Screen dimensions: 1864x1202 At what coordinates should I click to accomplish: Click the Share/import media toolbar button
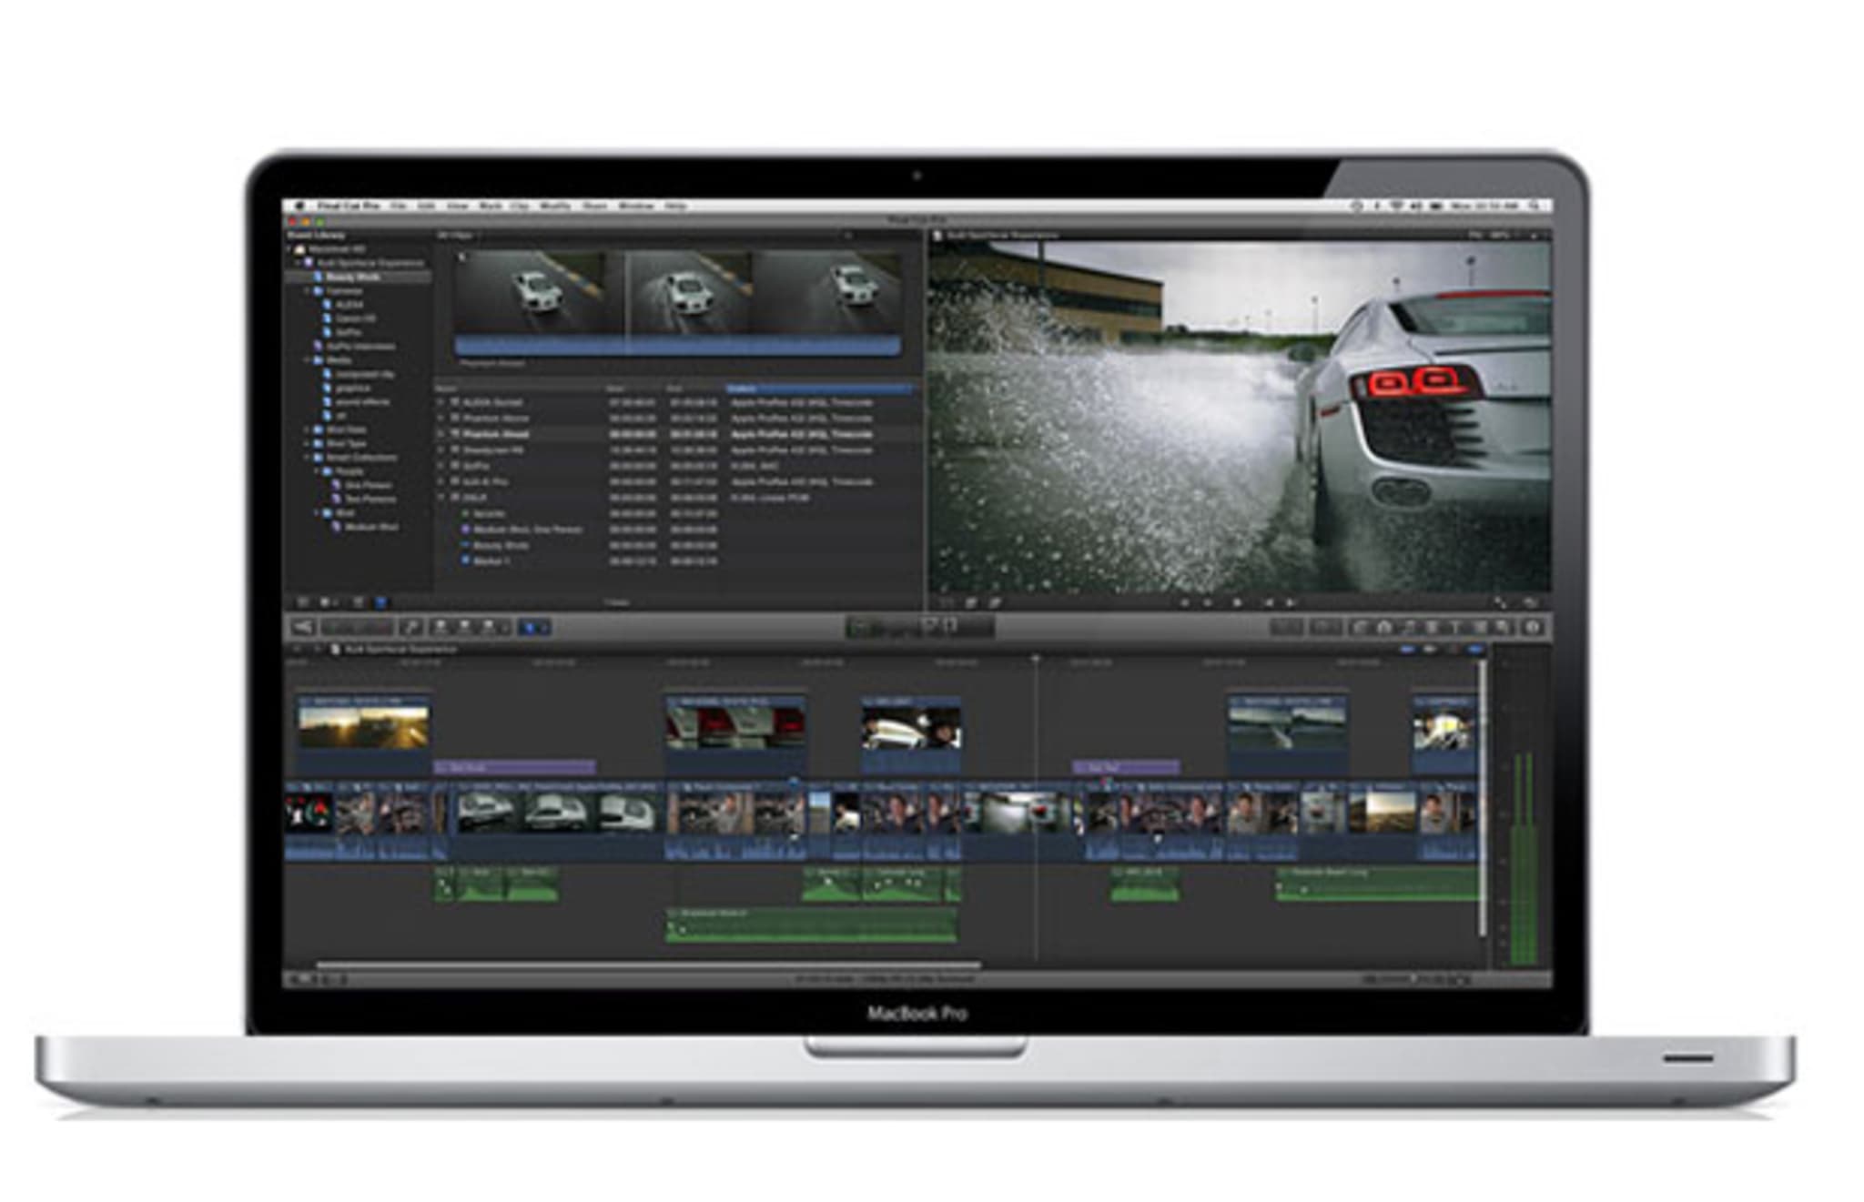302,627
